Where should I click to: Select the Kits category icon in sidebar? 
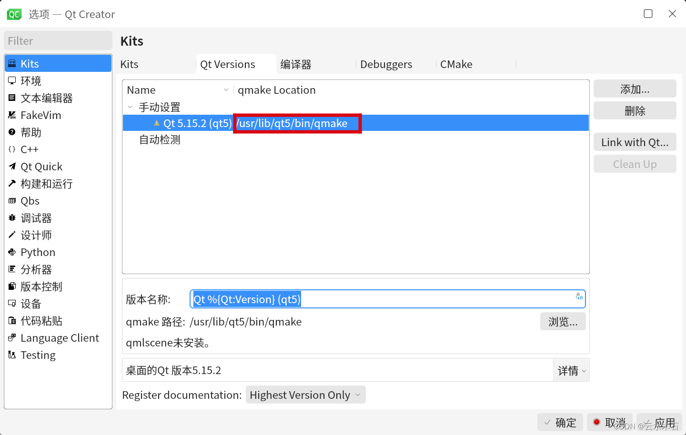pos(12,64)
